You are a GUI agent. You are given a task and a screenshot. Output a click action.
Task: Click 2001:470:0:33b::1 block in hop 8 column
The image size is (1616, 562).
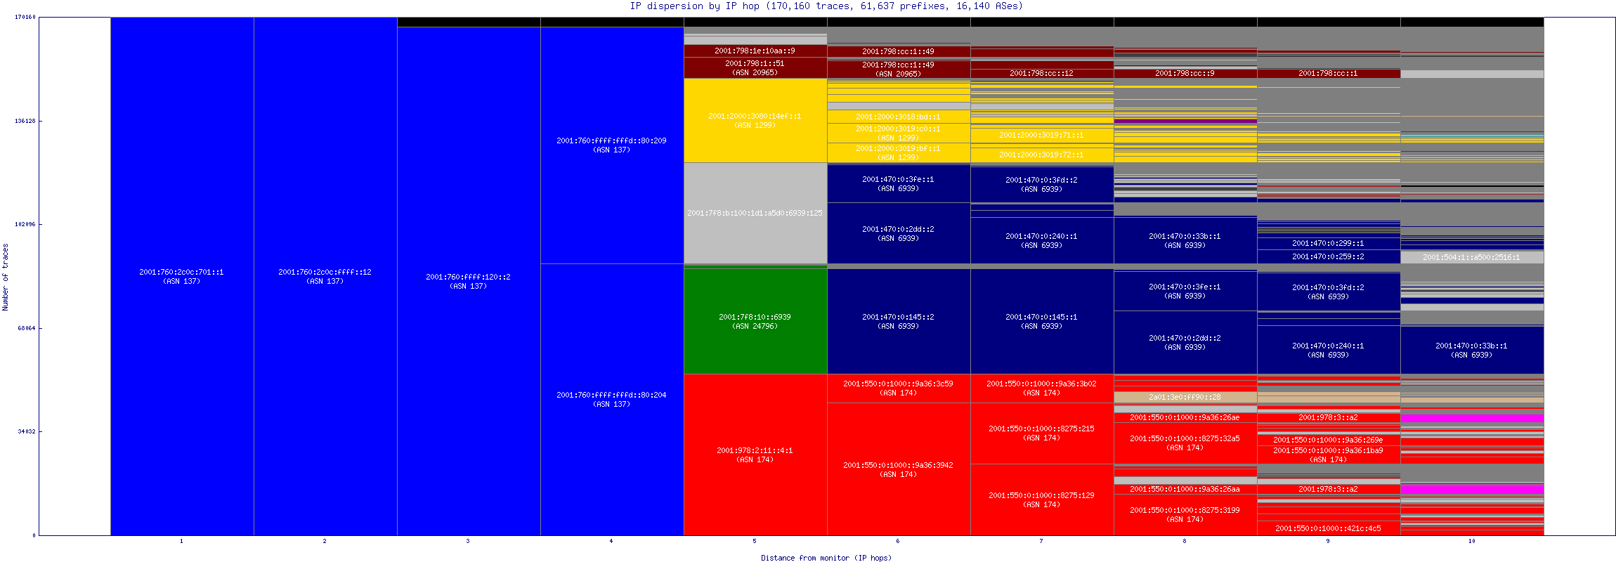(x=1185, y=240)
